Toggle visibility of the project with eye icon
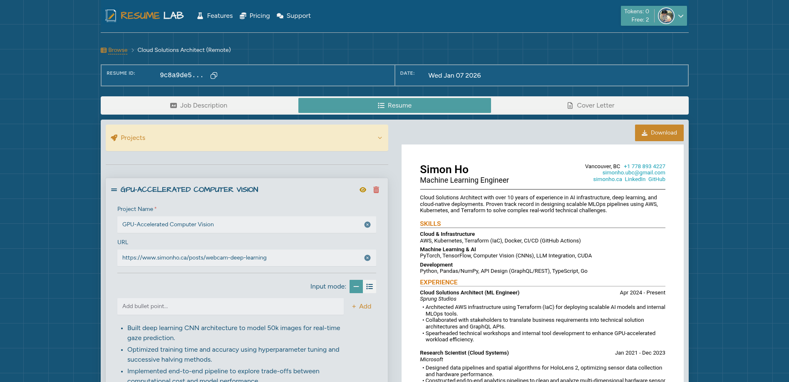Screen dimensions: 789x382 coord(362,189)
